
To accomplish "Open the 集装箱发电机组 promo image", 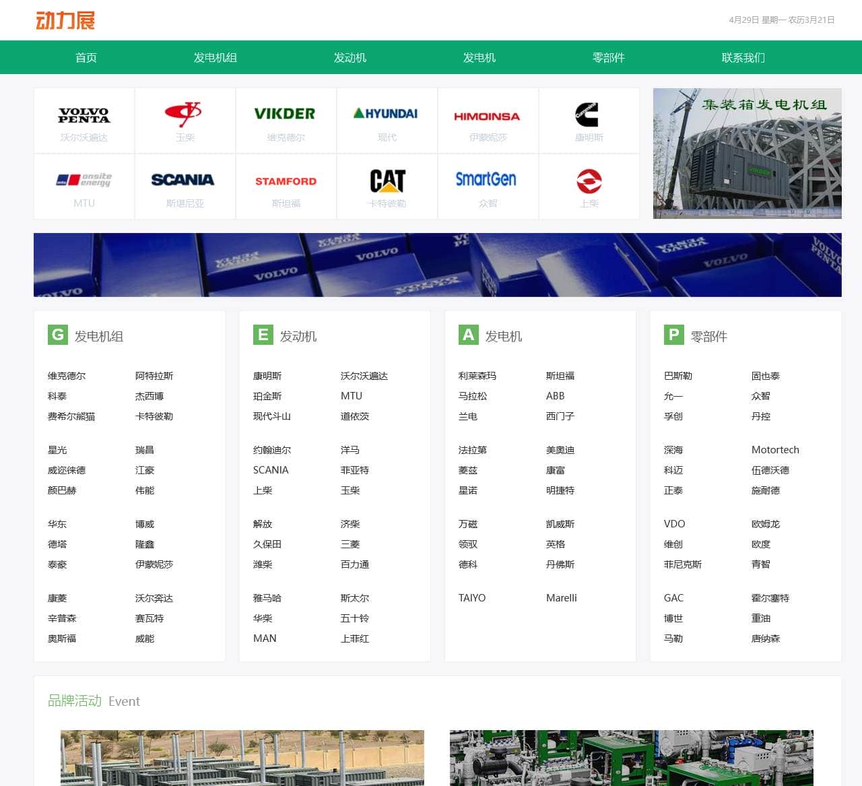I will pyautogui.click(x=748, y=154).
